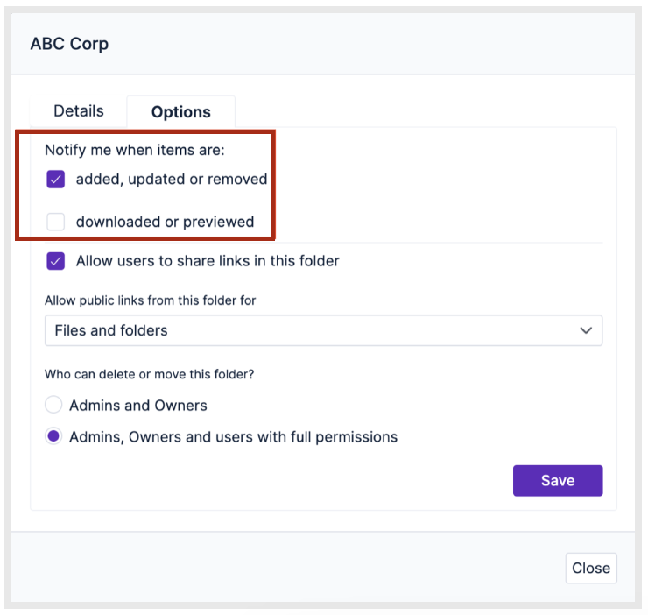The height and width of the screenshot is (615, 648).
Task: Select 'Admins and Owners' radio button
Action: 53,405
